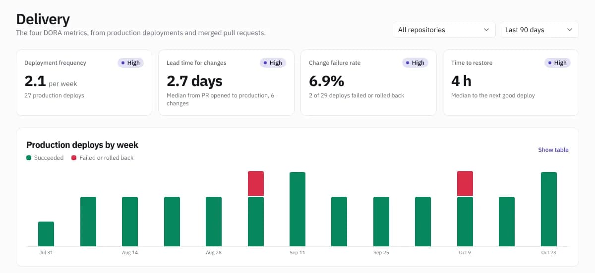
Task: Click the 6.9% value
Action: tap(326, 81)
